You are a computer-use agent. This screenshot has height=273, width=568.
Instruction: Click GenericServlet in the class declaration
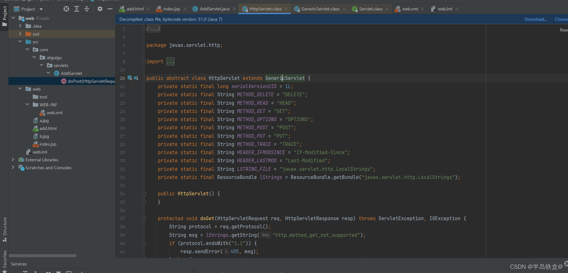coord(285,78)
